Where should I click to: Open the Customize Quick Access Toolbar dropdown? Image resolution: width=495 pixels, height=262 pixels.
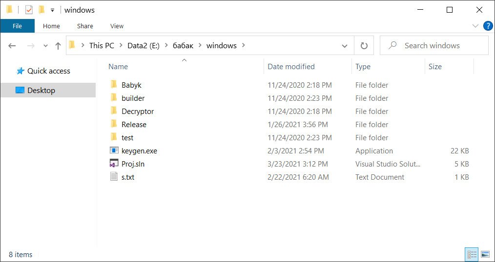coord(52,10)
